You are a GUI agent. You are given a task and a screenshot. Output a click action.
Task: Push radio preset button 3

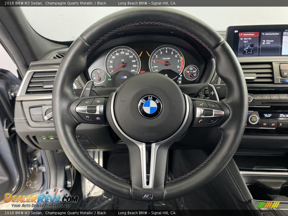(x=275, y=97)
